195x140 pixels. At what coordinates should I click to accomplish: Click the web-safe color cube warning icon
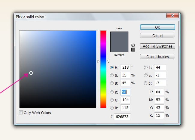(133, 45)
